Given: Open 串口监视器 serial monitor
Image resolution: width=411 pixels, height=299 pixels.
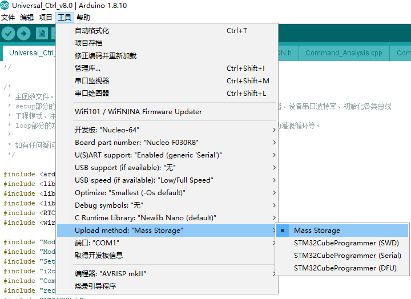Looking at the screenshot, I should tap(167, 80).
